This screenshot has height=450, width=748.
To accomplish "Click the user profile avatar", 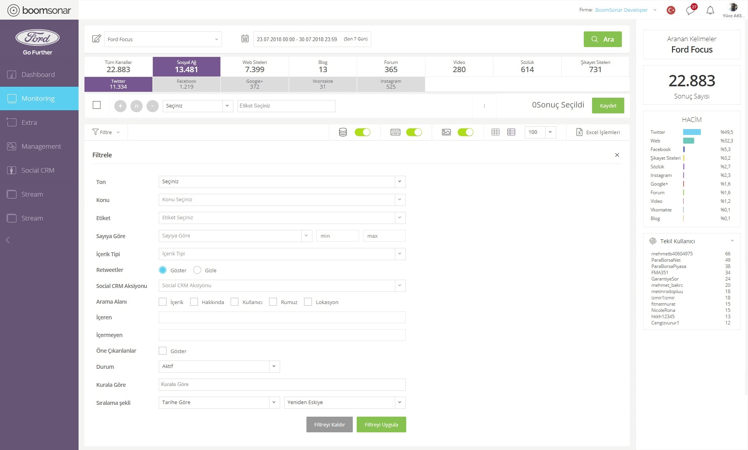I will (x=733, y=7).
